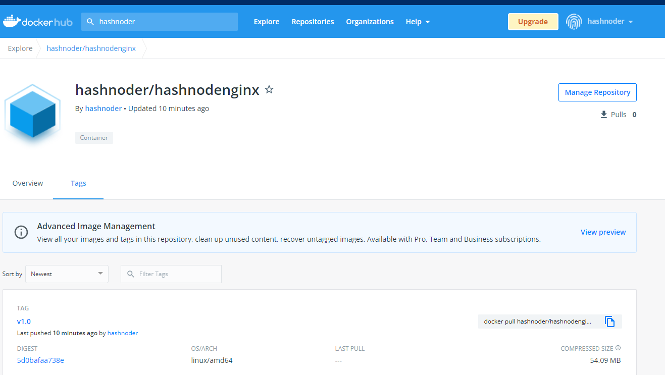Go to Explore in top navigation
The height and width of the screenshot is (375, 665).
267,22
